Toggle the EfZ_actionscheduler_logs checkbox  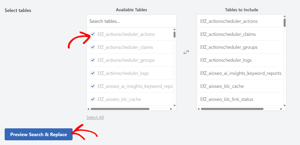[x=93, y=73]
